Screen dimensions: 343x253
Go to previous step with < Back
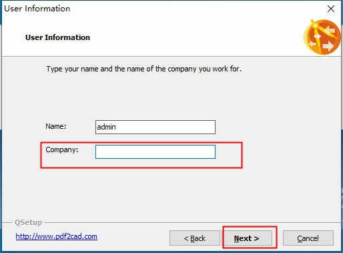(x=195, y=238)
